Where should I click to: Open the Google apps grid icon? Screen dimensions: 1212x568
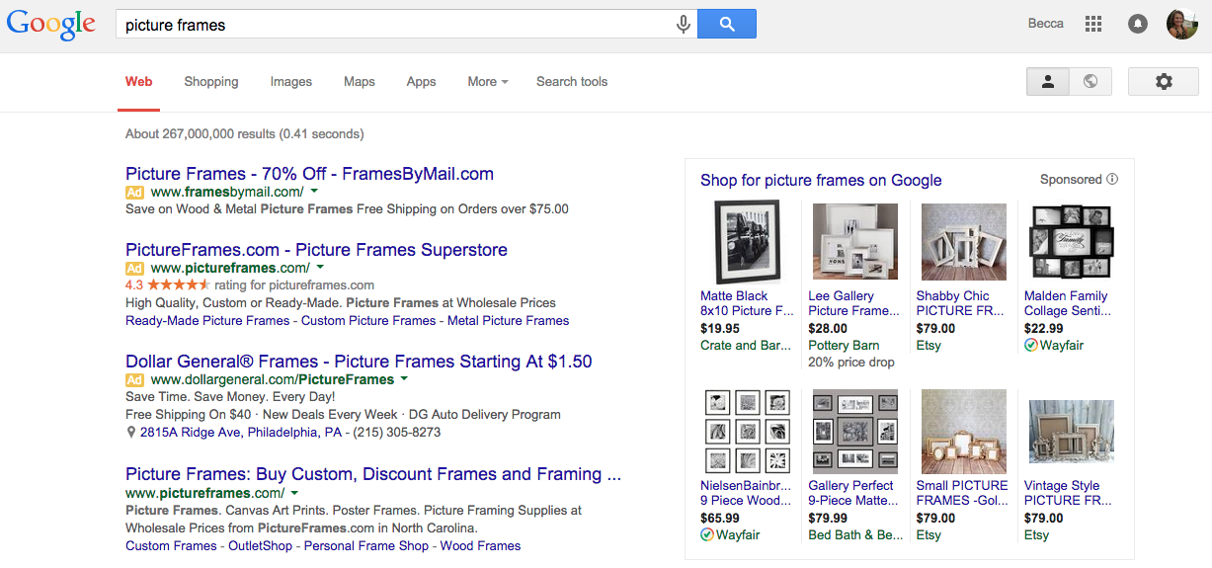(1093, 24)
